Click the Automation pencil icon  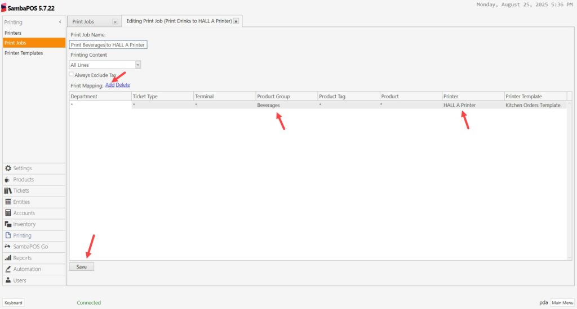(x=8, y=269)
